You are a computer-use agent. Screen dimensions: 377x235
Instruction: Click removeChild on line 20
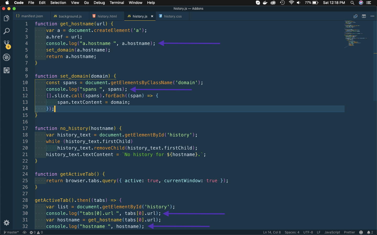coord(109,148)
